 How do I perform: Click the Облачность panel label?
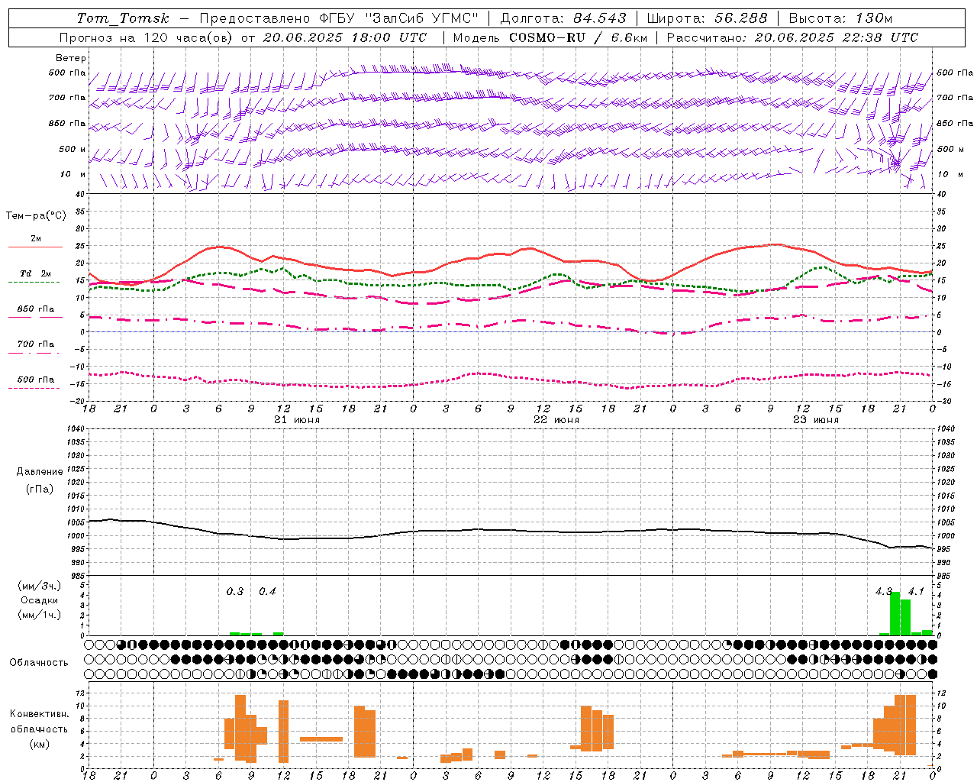[39, 663]
